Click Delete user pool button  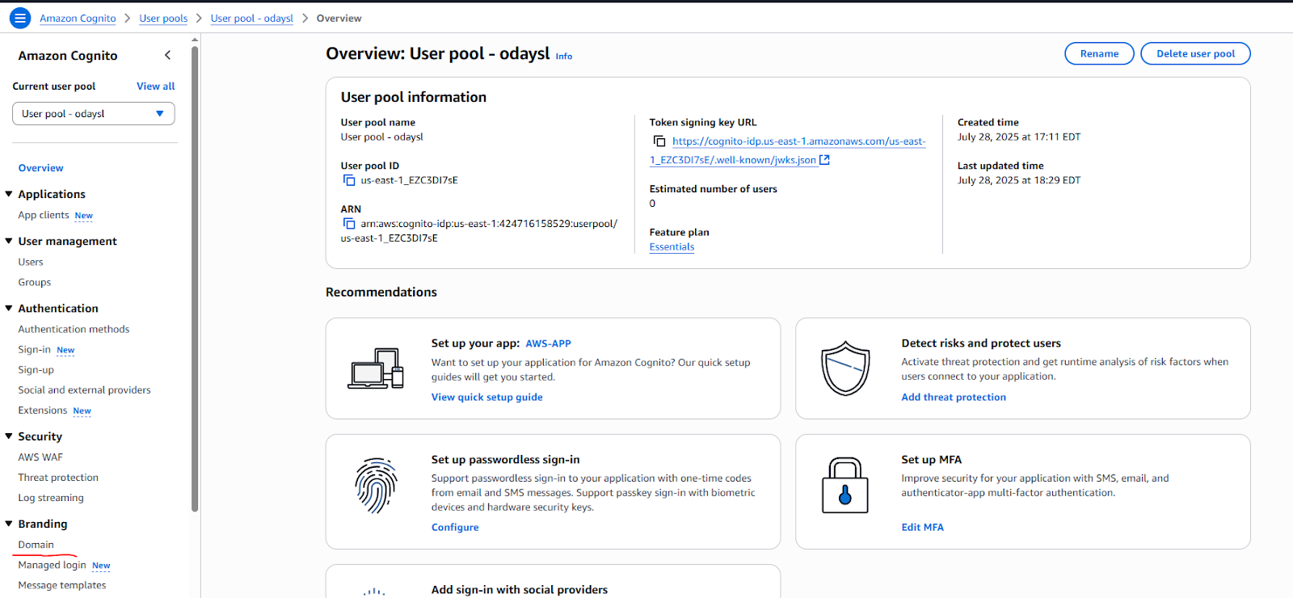point(1194,54)
